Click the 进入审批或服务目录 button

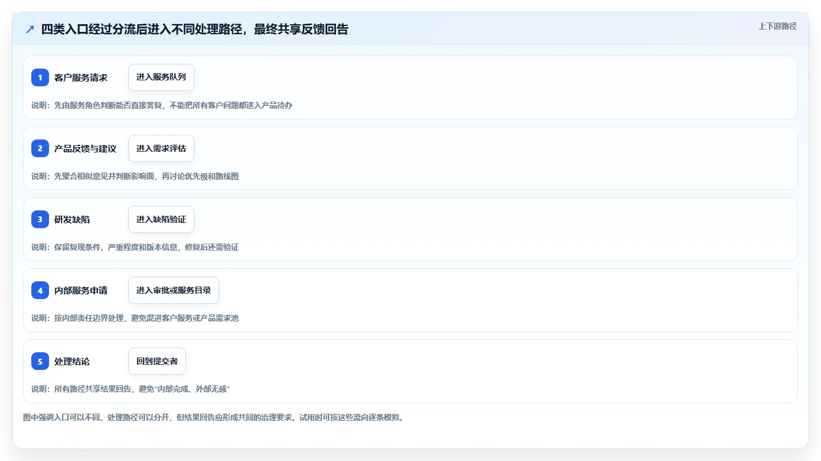click(x=174, y=290)
